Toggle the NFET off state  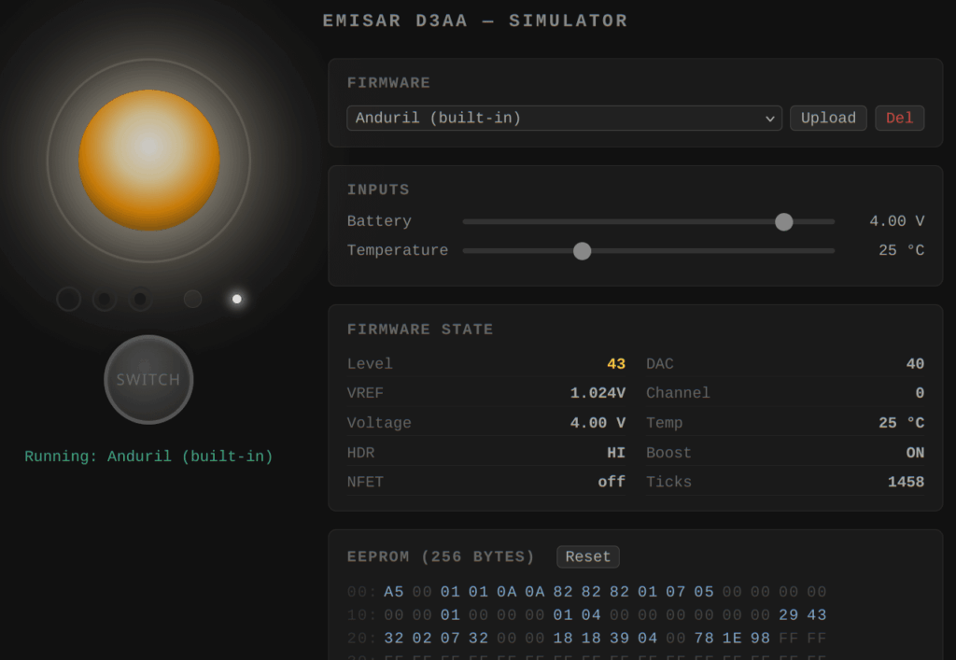[x=614, y=482]
